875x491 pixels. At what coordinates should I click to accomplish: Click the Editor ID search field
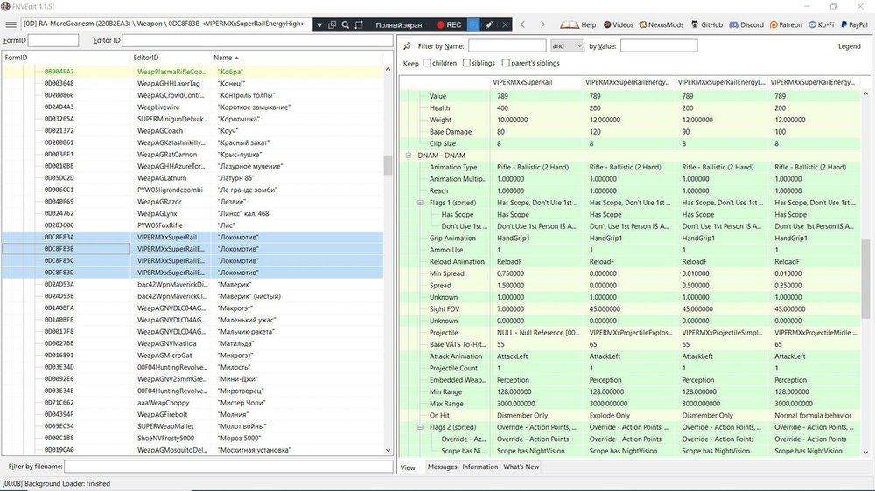coord(257,40)
